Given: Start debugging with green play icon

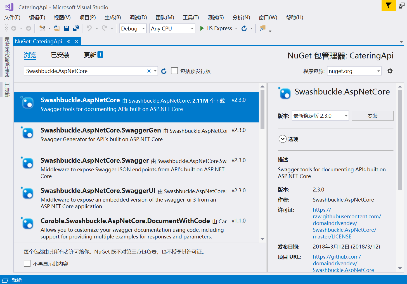Looking at the screenshot, I should click(x=202, y=28).
